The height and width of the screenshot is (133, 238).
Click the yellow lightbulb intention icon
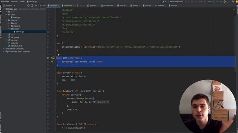pyautogui.click(x=58, y=55)
